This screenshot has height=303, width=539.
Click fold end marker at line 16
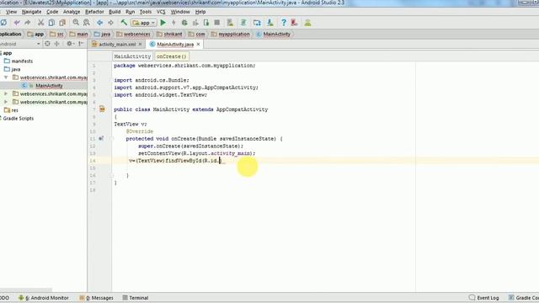[112, 176]
